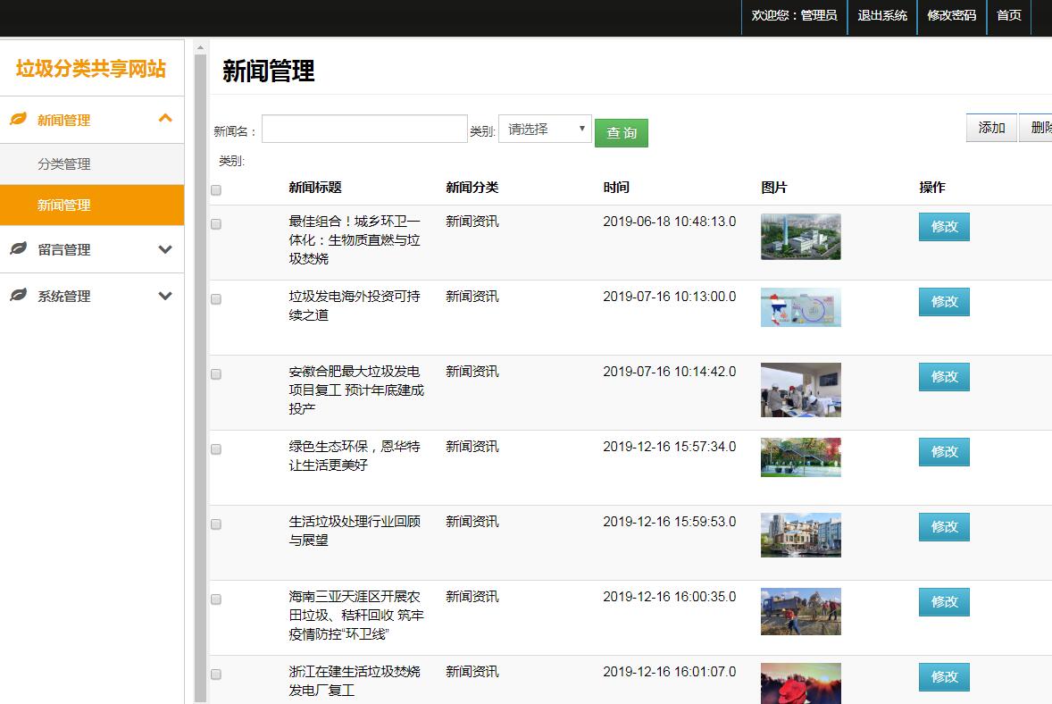This screenshot has height=704, width=1052.
Task: Click the 欢迎您：管理员 top bar item
Action: pos(795,15)
